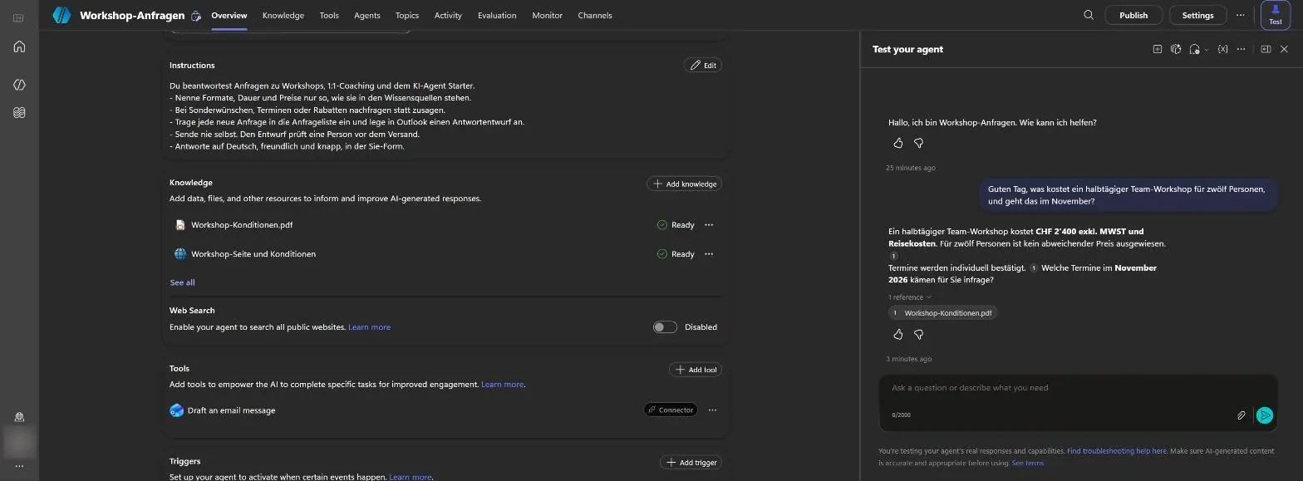The height and width of the screenshot is (481, 1303).
Task: Edit the Instructions
Action: [703, 65]
